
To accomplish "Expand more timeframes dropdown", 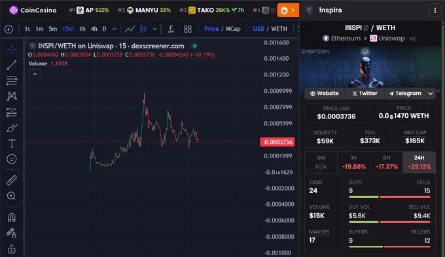I will point(114,29).
